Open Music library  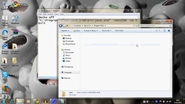click(x=66, y=55)
